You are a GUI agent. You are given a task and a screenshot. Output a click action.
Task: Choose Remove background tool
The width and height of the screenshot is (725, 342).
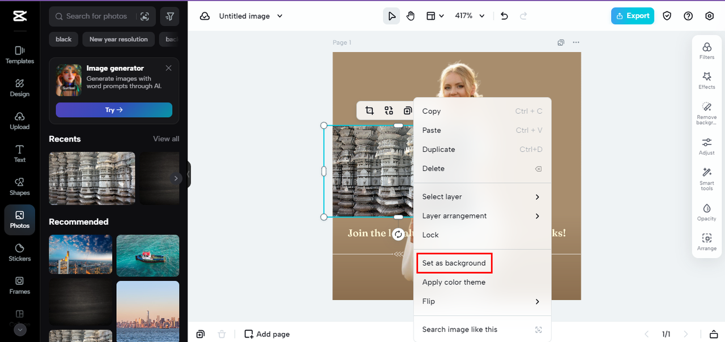point(707,114)
